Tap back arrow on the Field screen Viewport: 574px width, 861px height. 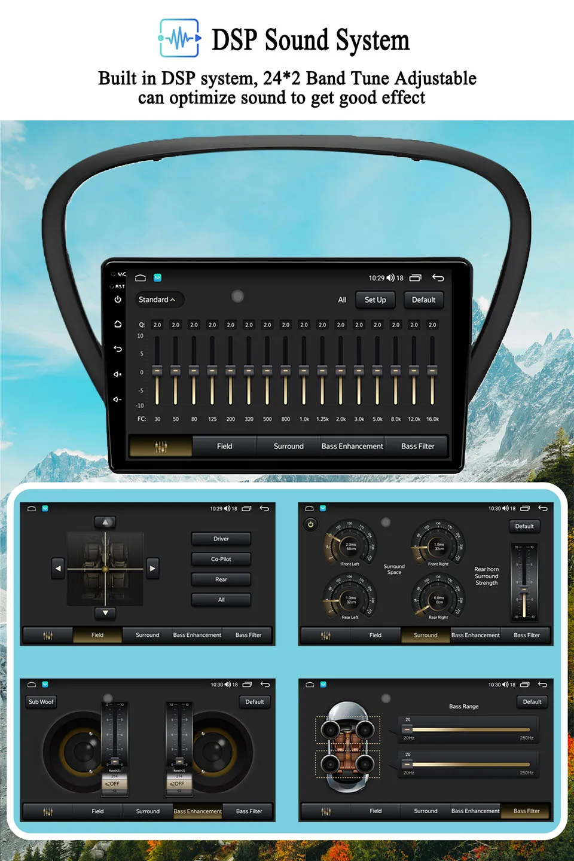264,509
